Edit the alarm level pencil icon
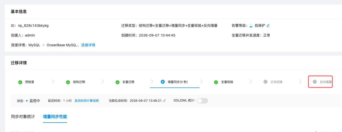Screen dimensions: 342x132 (x=268, y=25)
